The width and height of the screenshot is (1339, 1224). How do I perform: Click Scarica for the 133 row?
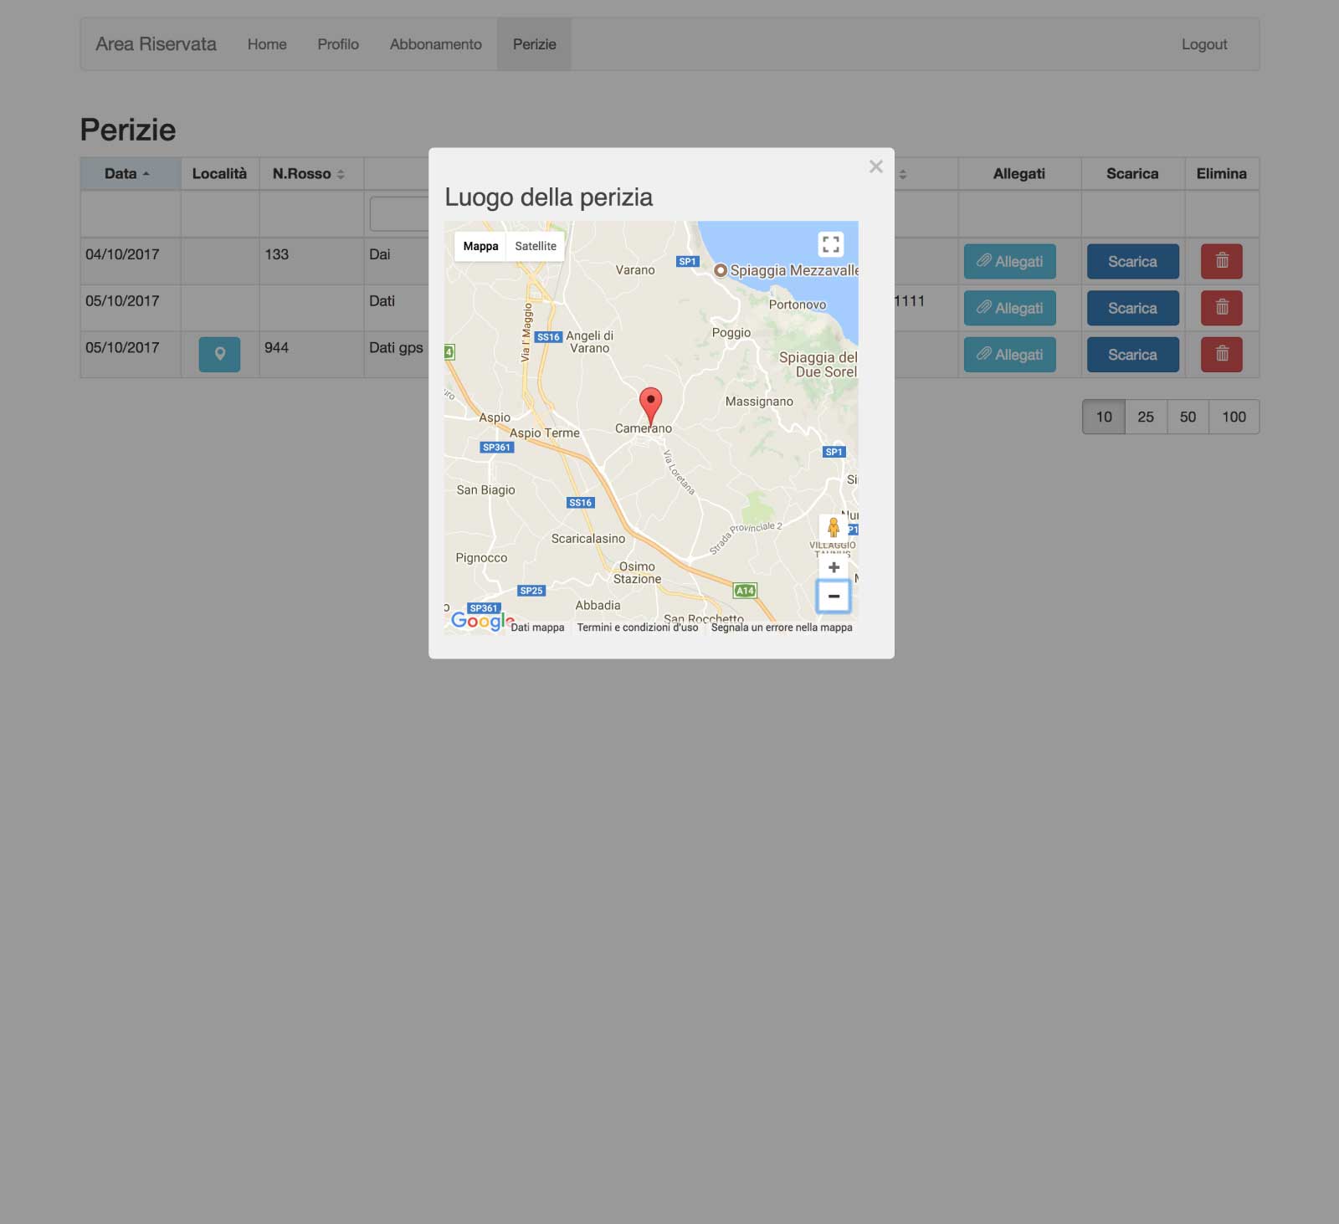tap(1133, 261)
